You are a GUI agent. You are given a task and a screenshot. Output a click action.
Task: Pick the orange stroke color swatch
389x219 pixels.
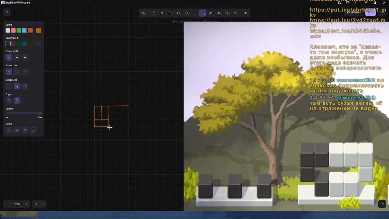pyautogui.click(x=30, y=30)
